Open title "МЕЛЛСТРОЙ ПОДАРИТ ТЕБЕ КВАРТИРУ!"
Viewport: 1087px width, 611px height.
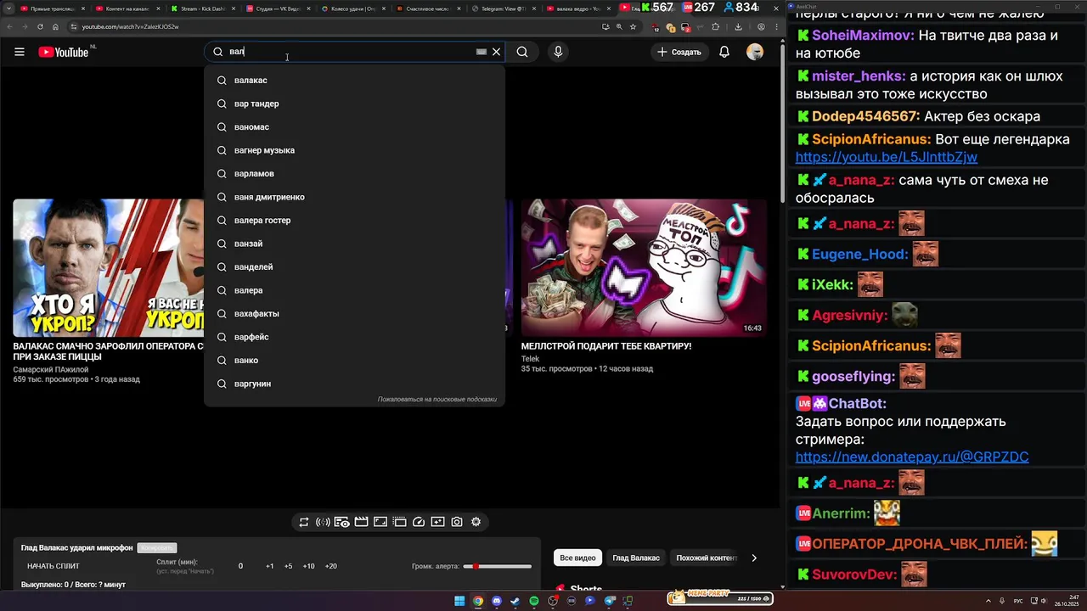tap(606, 346)
